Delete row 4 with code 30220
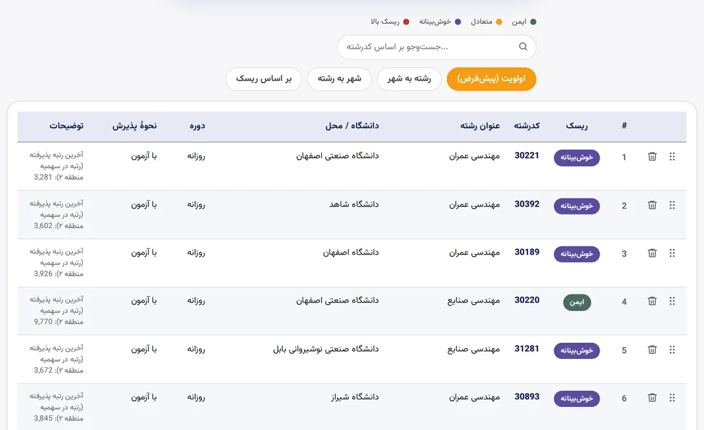This screenshot has width=704, height=430. point(652,301)
